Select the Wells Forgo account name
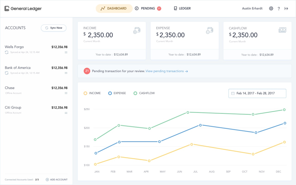 tap(14, 47)
